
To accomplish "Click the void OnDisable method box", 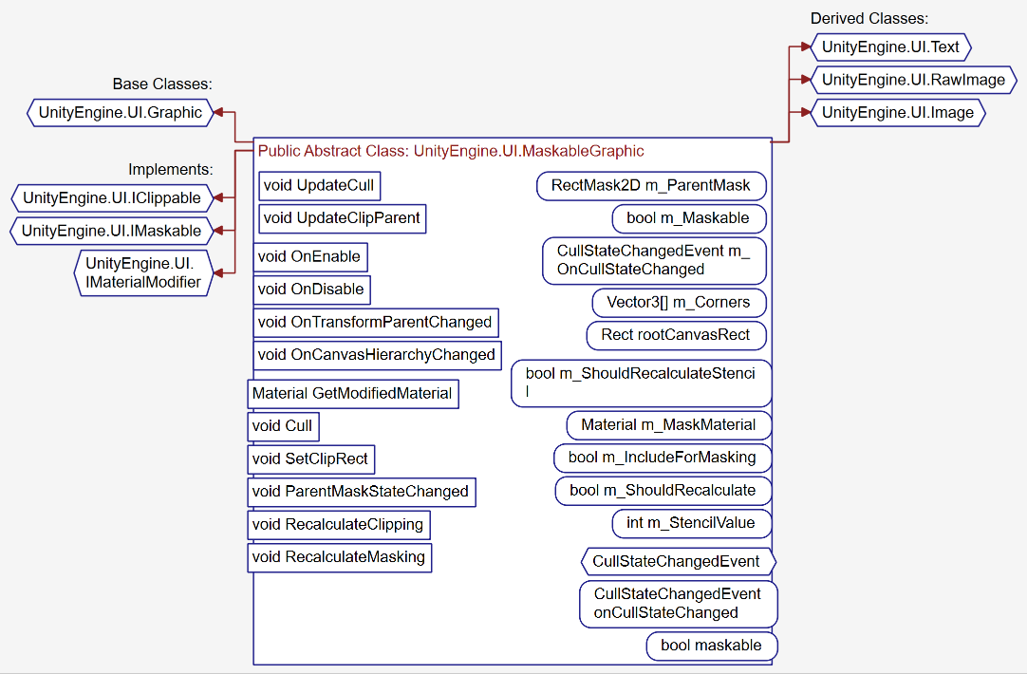I will coord(311,290).
